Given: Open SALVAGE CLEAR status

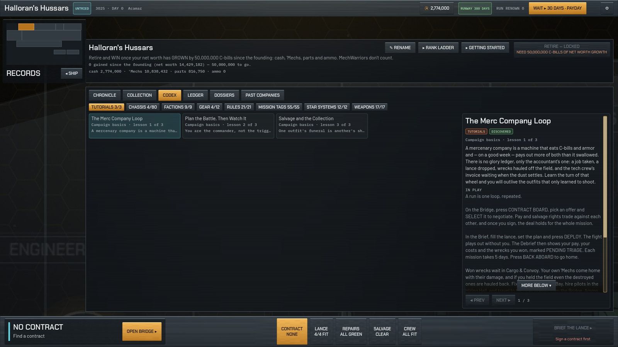Looking at the screenshot, I should point(382,332).
